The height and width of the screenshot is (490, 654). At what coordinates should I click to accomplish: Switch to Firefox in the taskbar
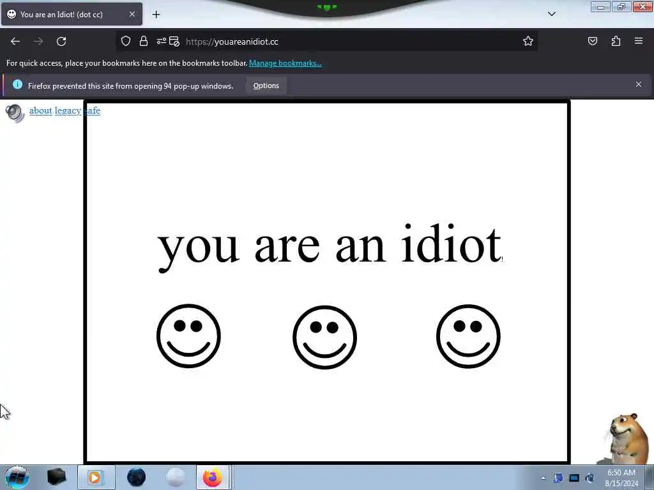click(213, 477)
